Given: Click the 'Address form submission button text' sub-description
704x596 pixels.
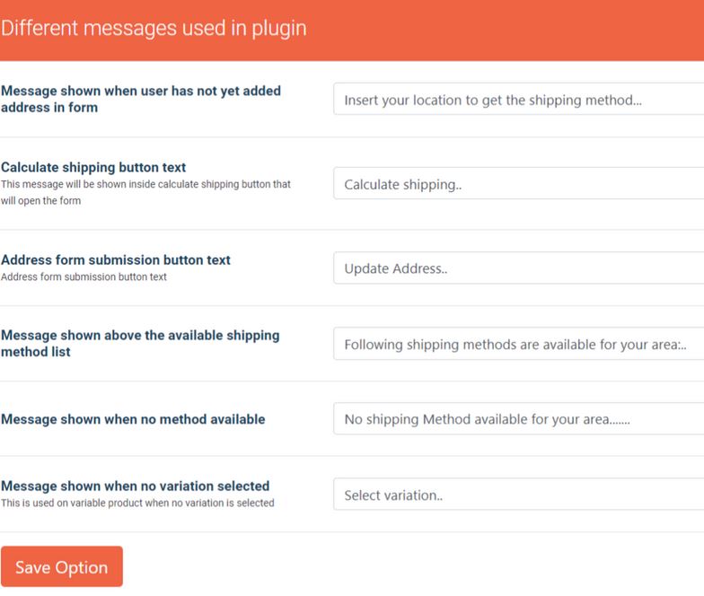Looking at the screenshot, I should (x=84, y=276).
